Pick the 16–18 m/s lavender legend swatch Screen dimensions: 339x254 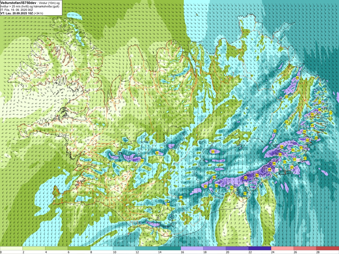coord(192,248)
